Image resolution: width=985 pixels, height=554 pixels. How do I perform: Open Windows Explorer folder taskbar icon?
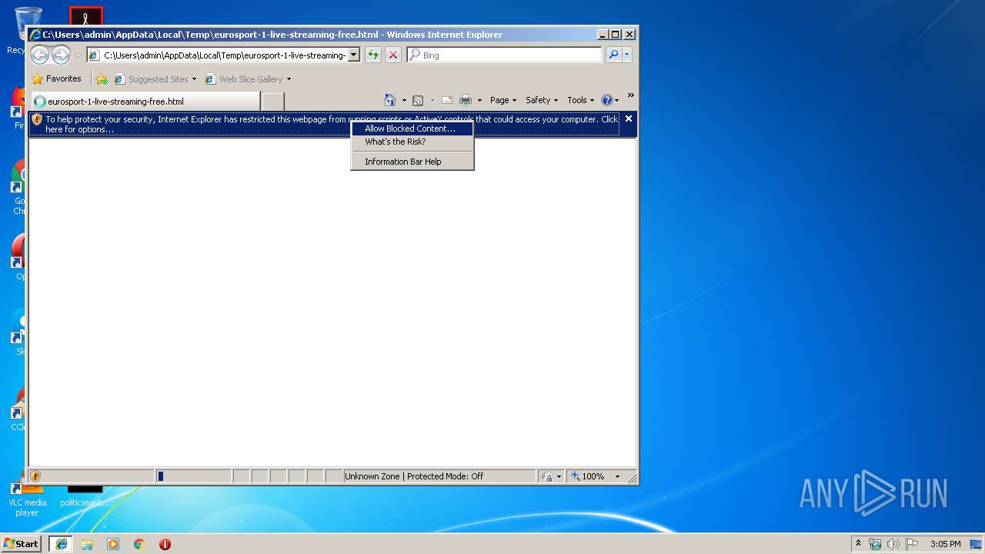[87, 544]
